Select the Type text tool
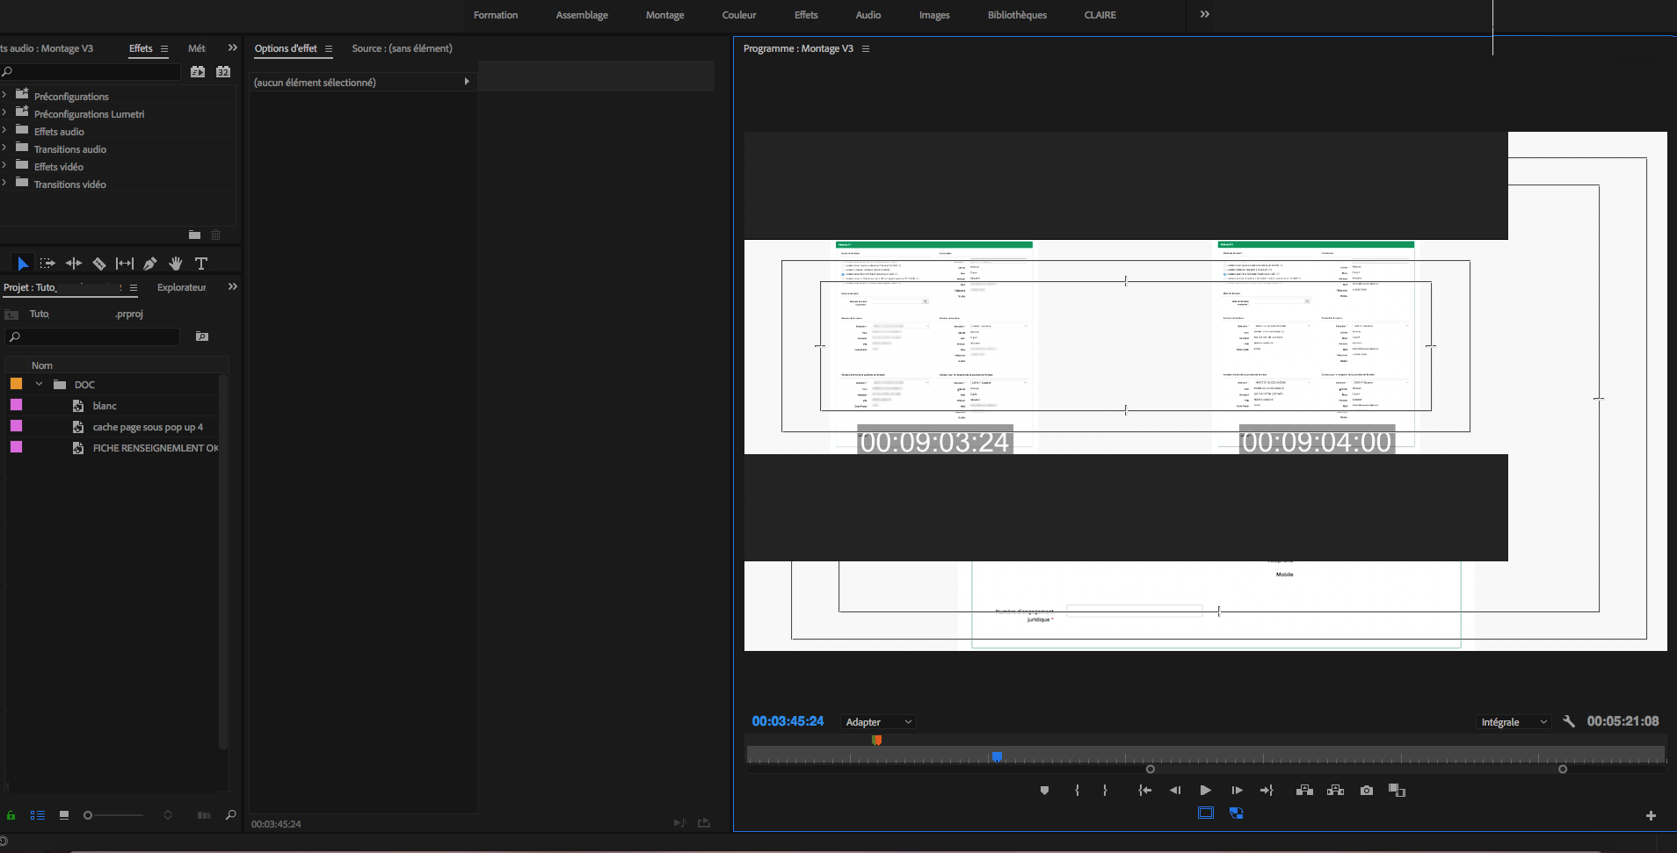 tap(201, 264)
